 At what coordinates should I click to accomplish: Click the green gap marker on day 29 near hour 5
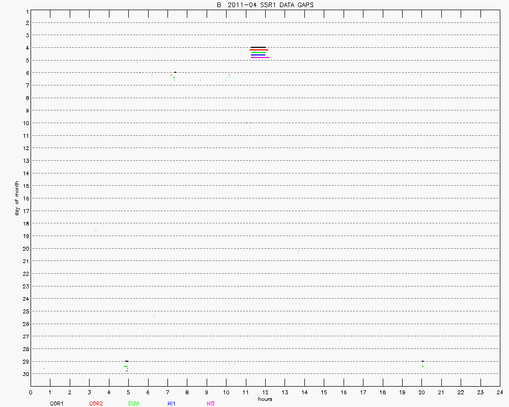126,366
